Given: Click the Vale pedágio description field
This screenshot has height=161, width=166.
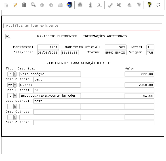Looking at the screenshot, I should click(50, 74).
